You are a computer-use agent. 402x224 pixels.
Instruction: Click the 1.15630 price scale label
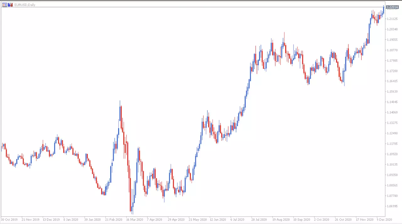(393, 92)
